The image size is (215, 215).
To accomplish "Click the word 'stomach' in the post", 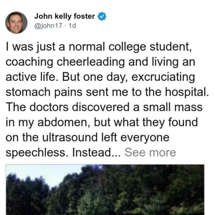I will click(28, 92).
